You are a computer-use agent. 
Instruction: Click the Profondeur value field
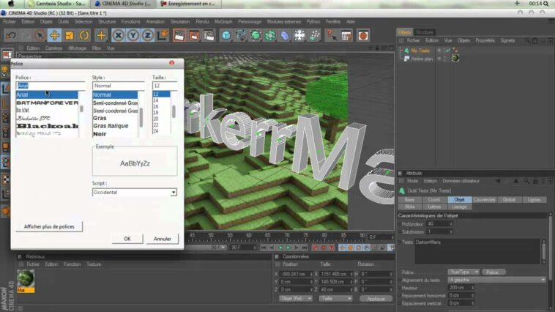click(x=438, y=224)
